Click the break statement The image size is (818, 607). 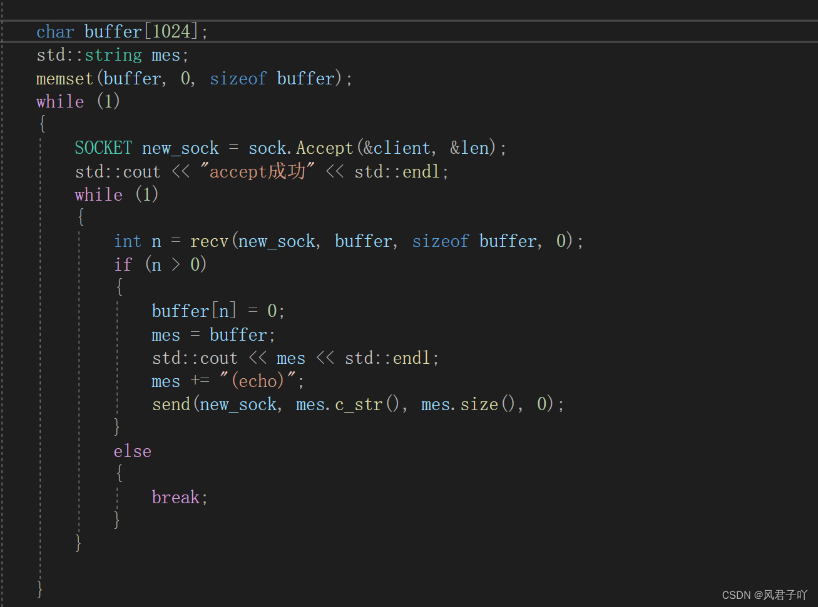(x=177, y=497)
